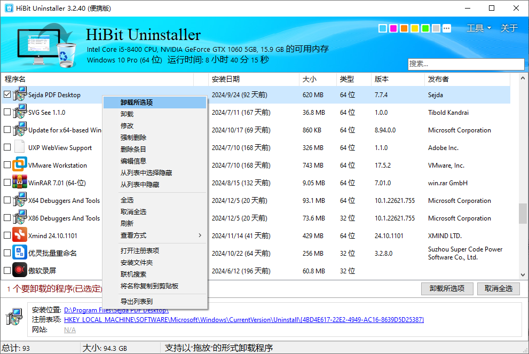The image size is (529, 354).
Task: Select the green theme color swatch
Action: coord(425,28)
